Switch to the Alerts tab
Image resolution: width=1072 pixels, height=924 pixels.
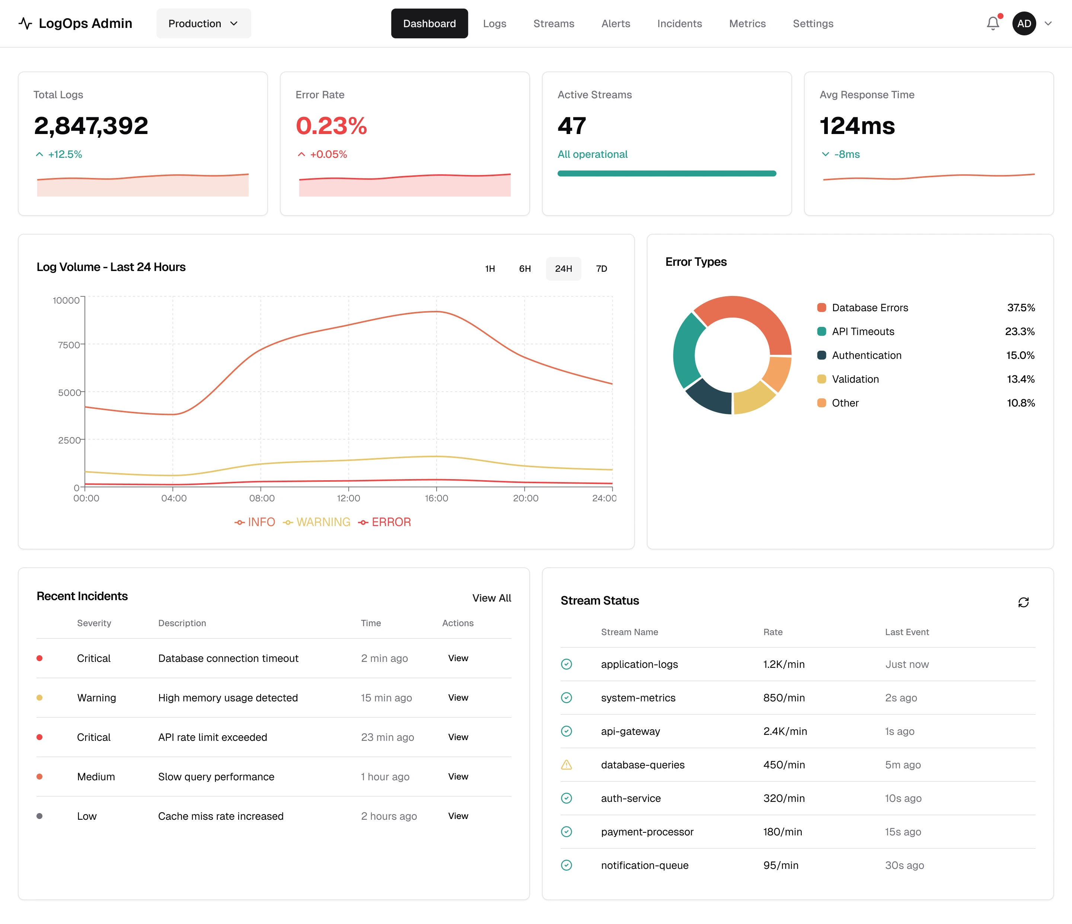[x=615, y=23]
